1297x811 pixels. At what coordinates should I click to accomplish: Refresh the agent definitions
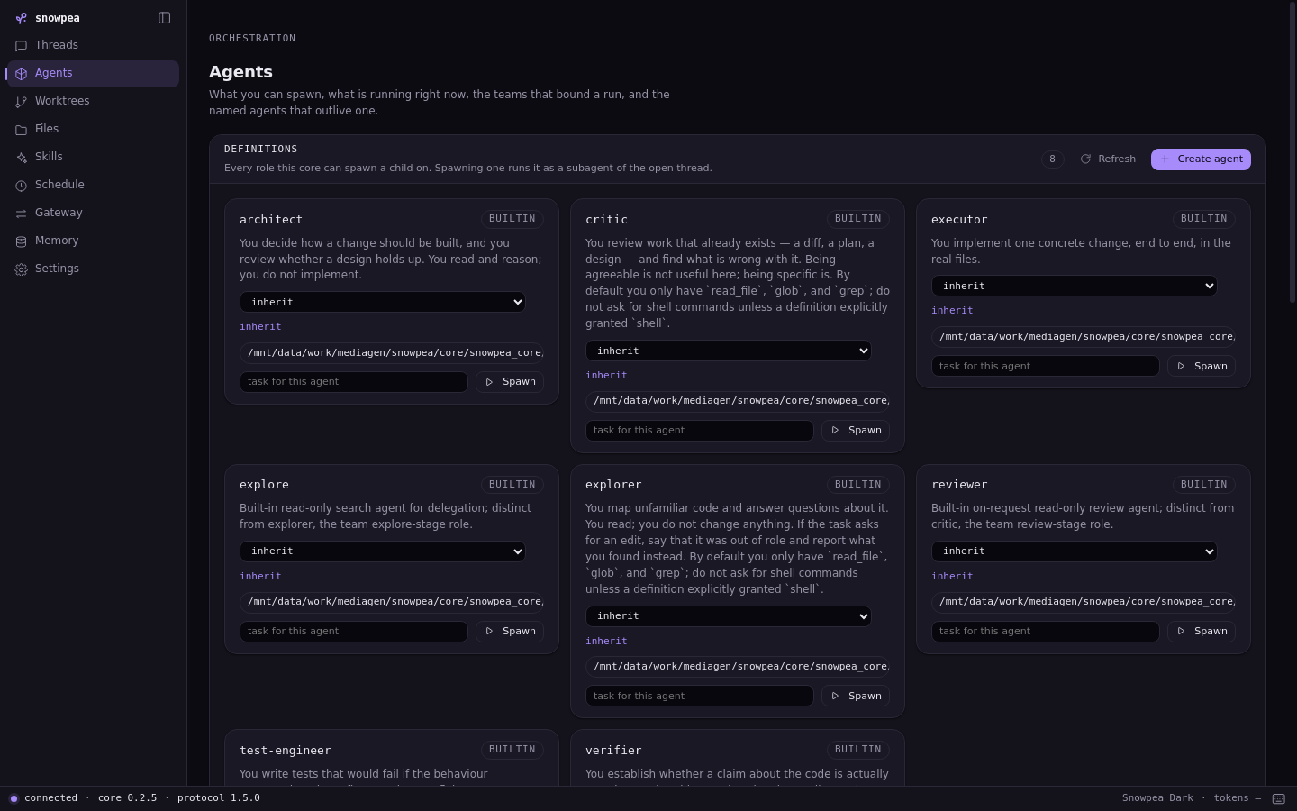tap(1108, 159)
